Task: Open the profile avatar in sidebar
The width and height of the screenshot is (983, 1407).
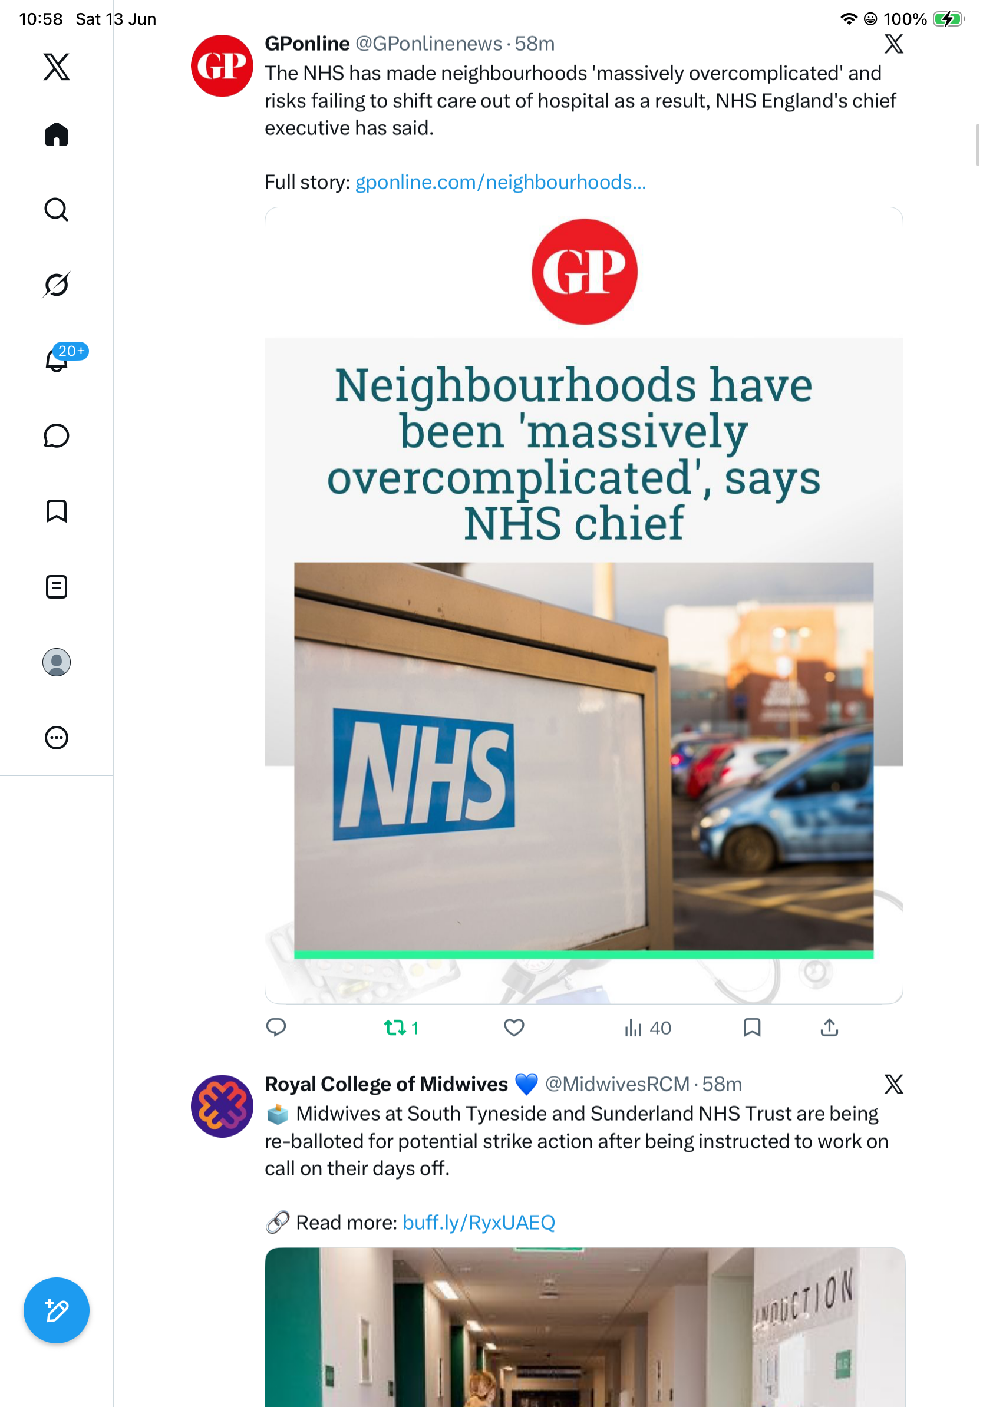Action: 57,662
